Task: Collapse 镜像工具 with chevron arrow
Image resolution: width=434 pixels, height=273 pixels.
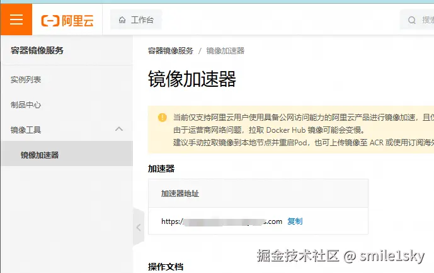Action: coord(119,129)
